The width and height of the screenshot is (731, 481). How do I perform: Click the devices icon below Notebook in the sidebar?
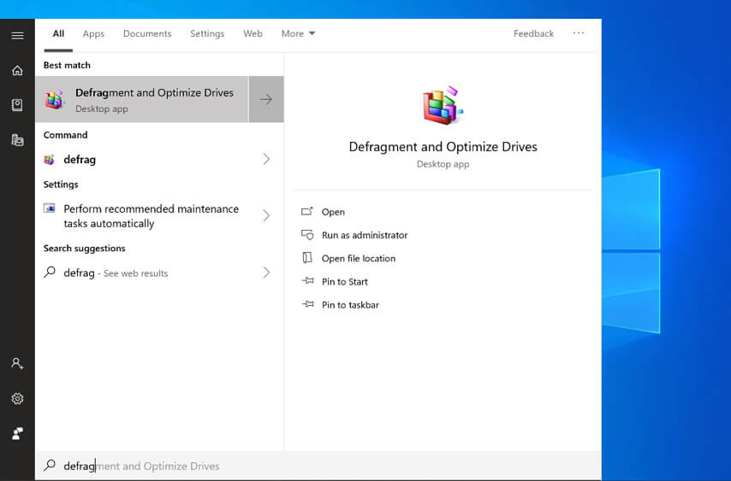17,140
